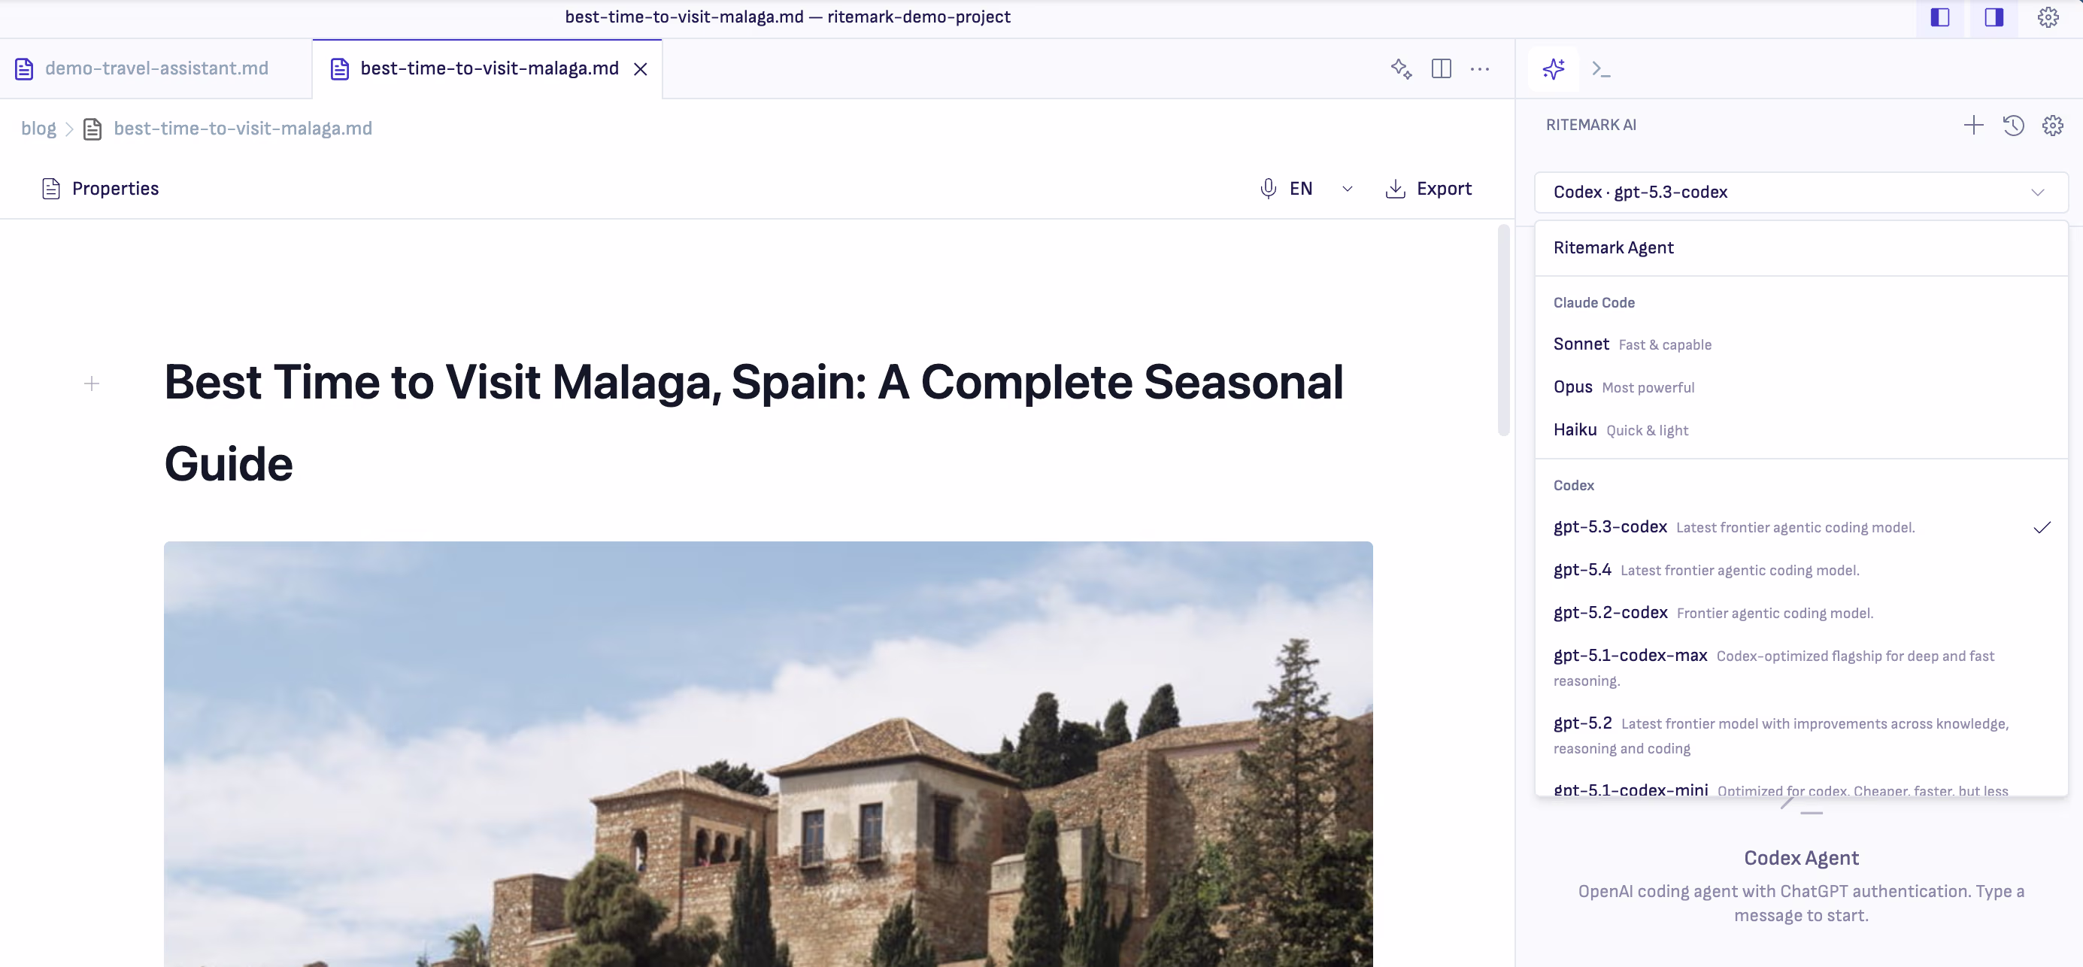Viewport: 2083px width, 967px height.
Task: Click the Export button
Action: pyautogui.click(x=1429, y=189)
